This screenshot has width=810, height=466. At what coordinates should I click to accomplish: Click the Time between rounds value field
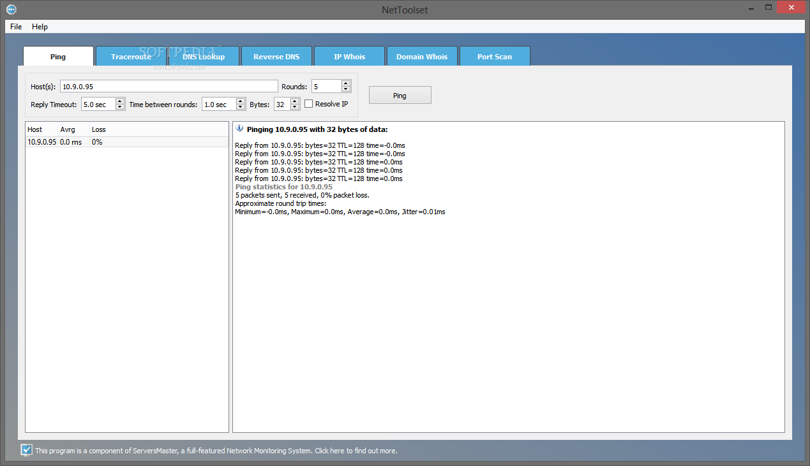pos(219,104)
